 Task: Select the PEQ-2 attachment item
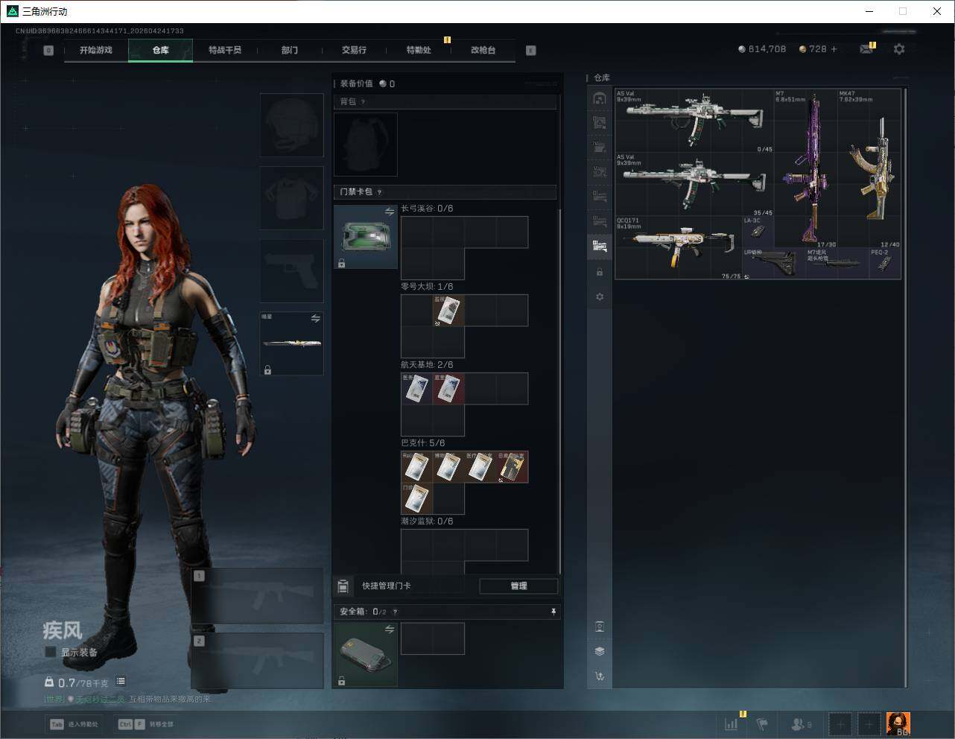885,264
